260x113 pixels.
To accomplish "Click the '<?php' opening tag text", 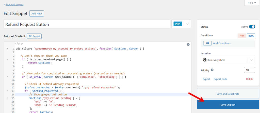I will point(19,43).
